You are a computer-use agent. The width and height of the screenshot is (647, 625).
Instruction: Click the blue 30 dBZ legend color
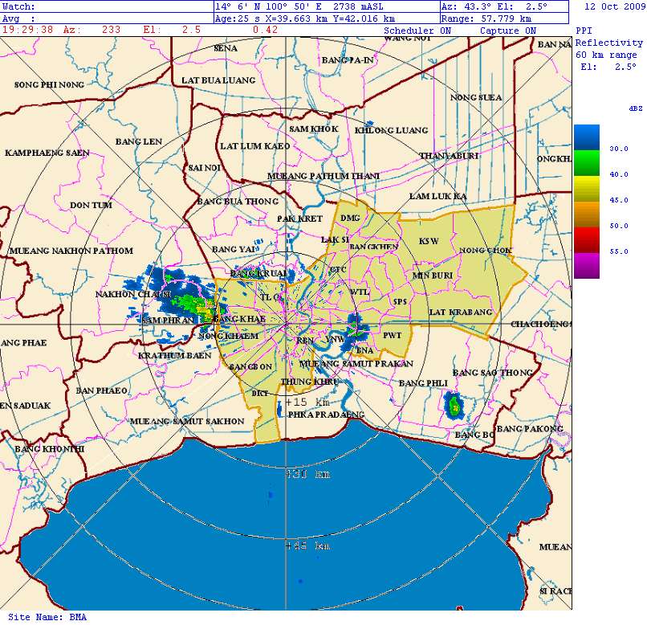point(586,137)
